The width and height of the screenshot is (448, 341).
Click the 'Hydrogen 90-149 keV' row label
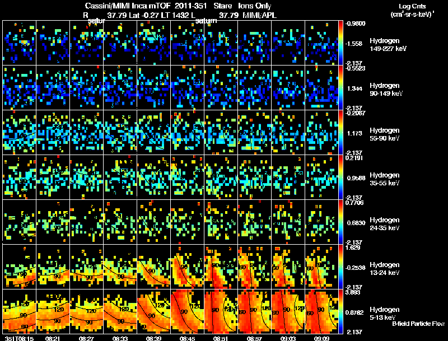386,90
